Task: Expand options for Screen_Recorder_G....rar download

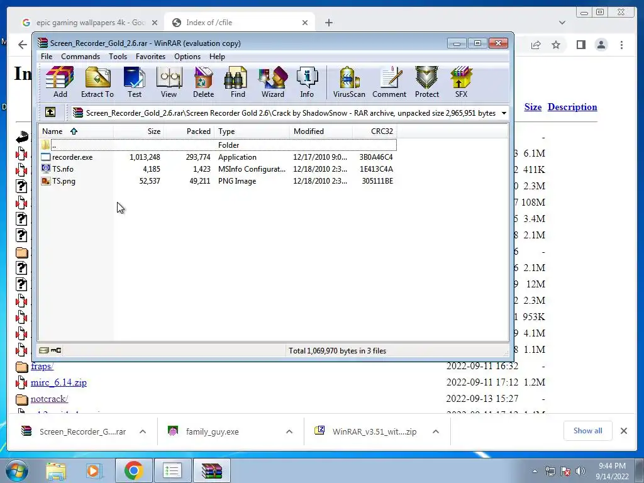Action: click(x=143, y=431)
